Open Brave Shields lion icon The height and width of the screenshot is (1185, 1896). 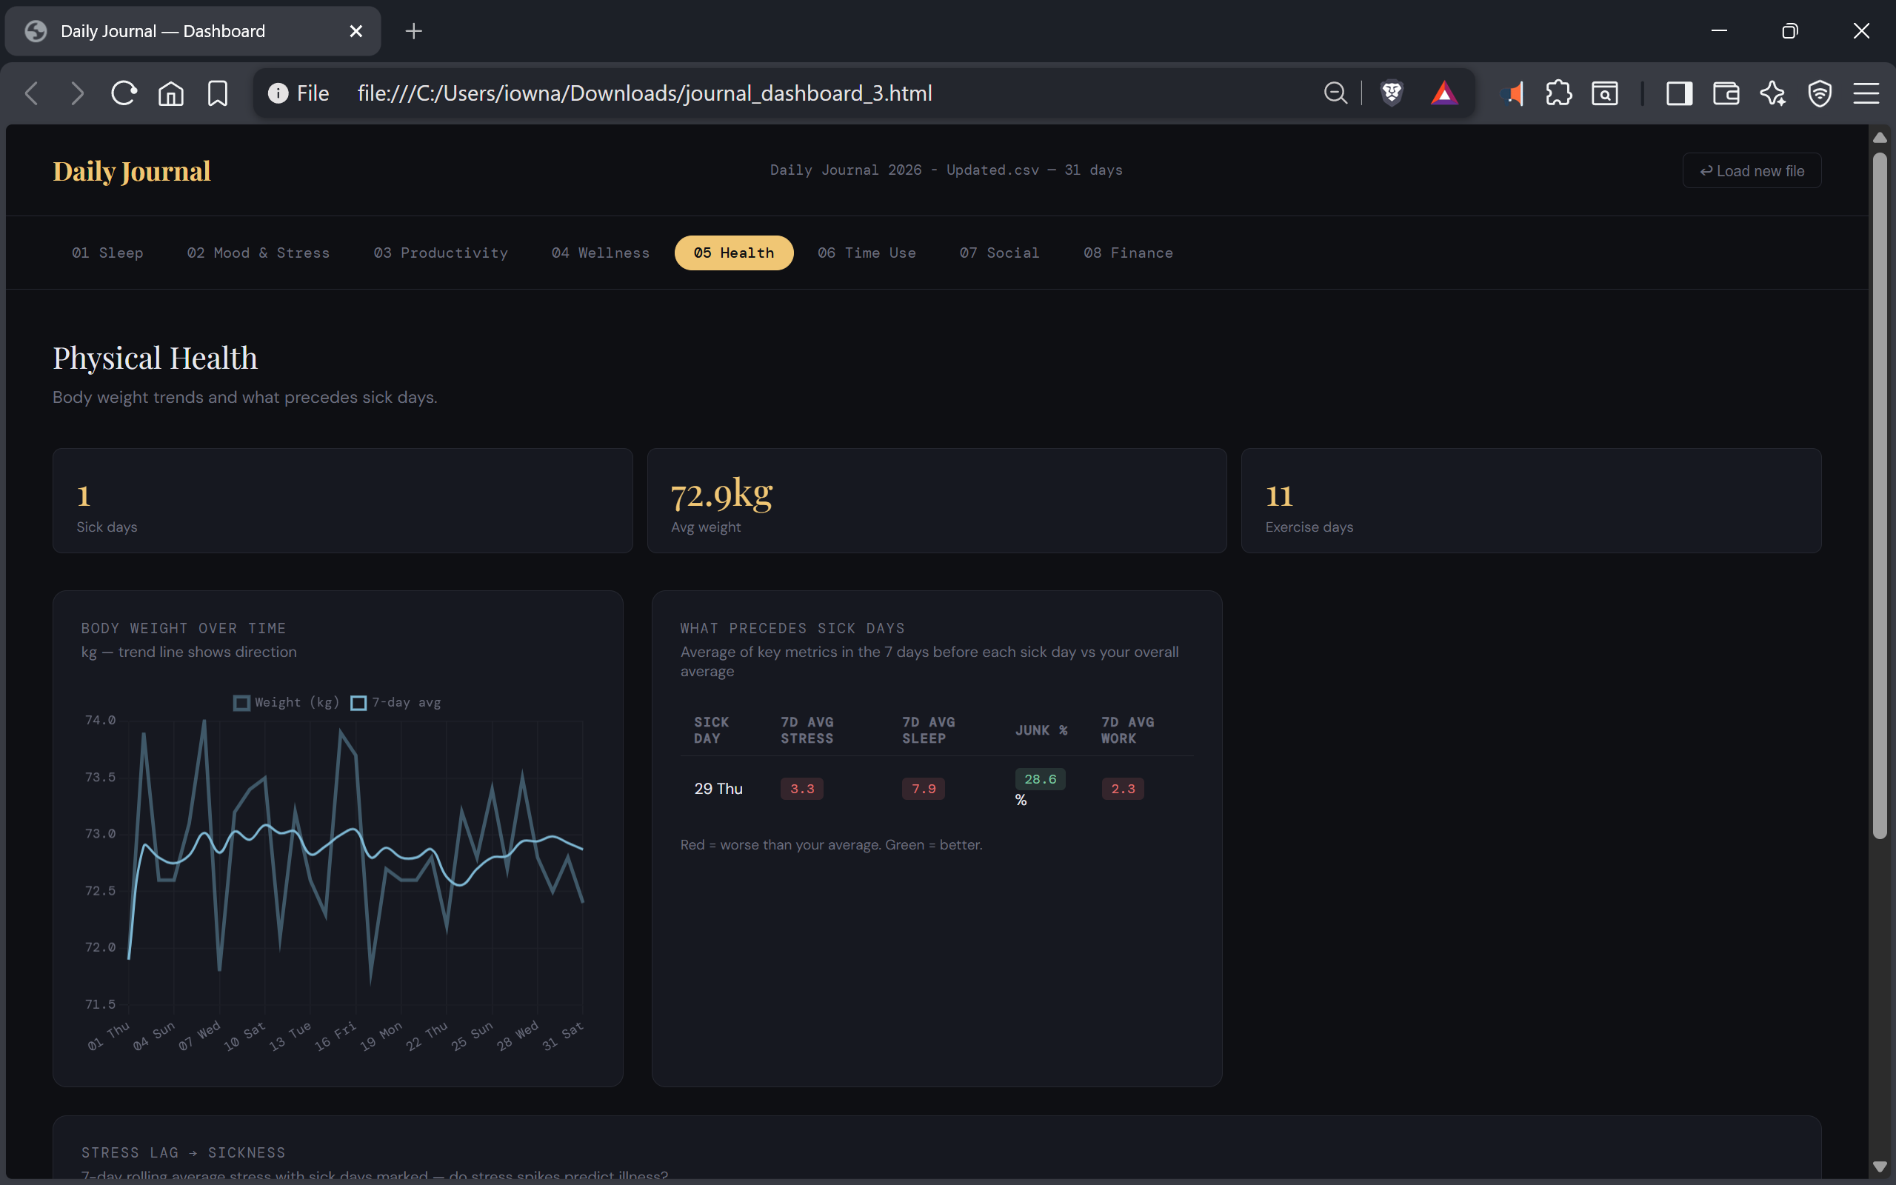(1392, 93)
